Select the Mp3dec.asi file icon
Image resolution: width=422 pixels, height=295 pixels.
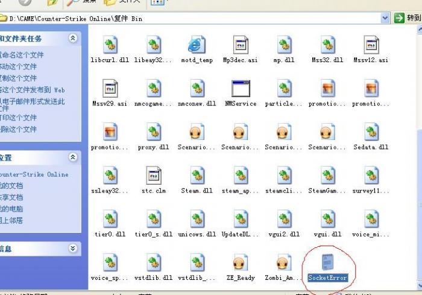click(x=241, y=45)
